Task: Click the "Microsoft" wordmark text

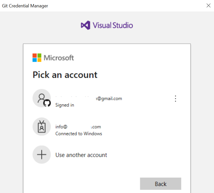Action: tap(59, 58)
